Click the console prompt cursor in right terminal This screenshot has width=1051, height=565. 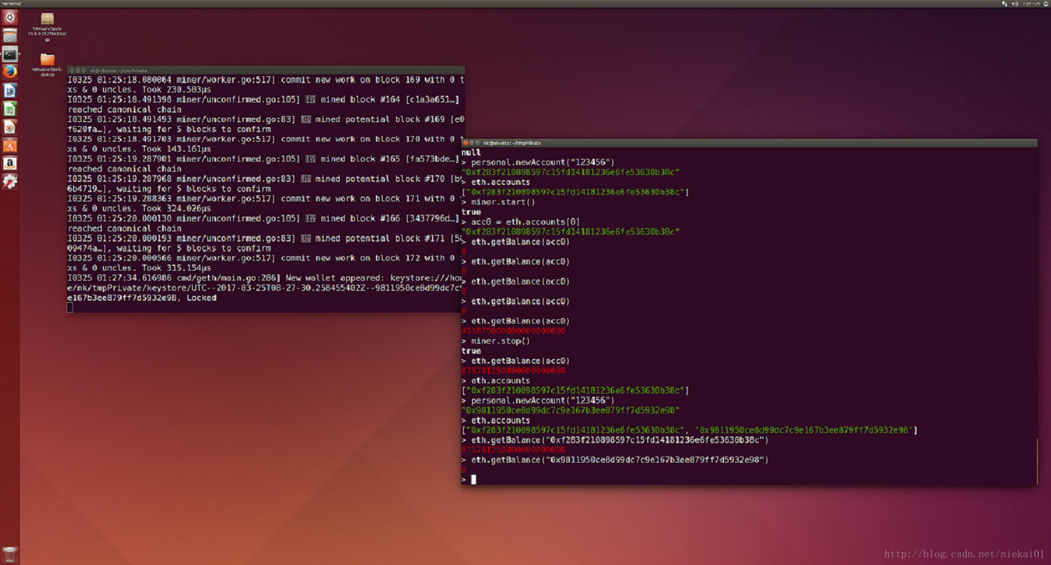pos(474,479)
